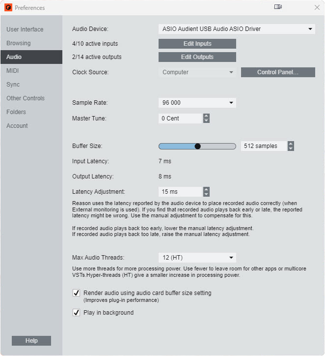Click the Latency Adjustment value field
This screenshot has height=356, width=325.
click(180, 192)
